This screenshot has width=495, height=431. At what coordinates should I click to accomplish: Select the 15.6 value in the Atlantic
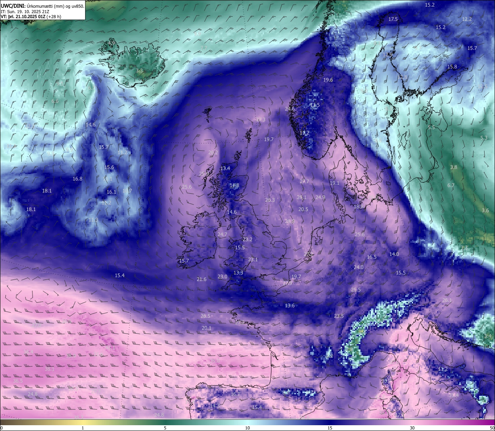tap(109, 167)
